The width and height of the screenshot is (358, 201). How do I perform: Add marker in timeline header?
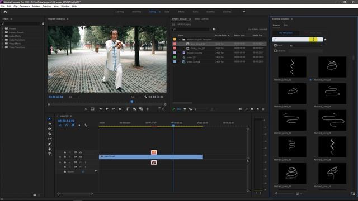click(79, 125)
